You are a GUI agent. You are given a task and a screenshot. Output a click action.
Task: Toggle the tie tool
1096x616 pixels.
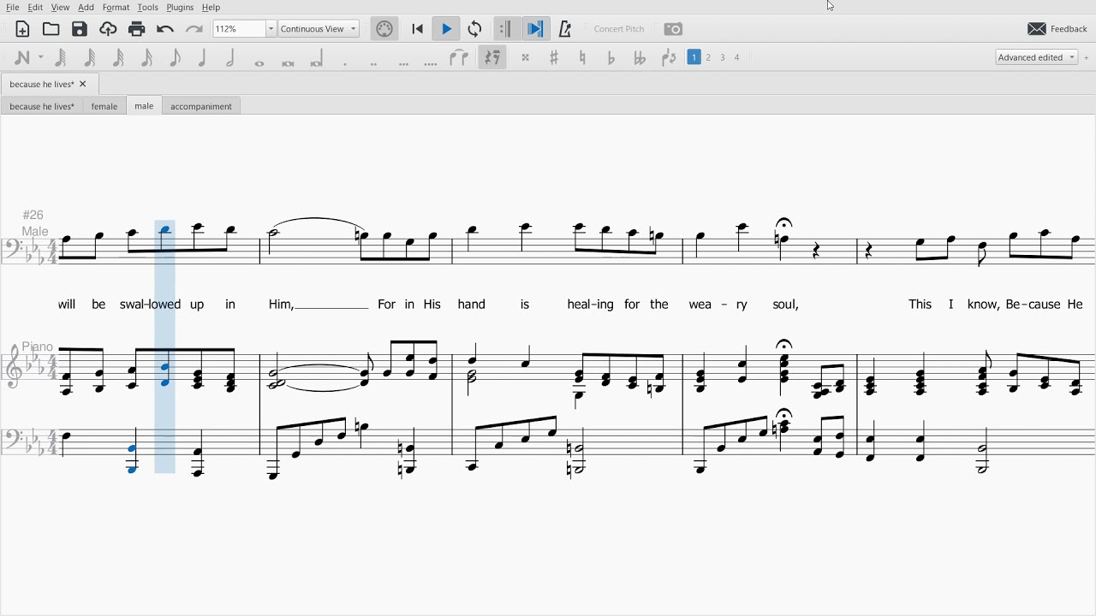(460, 57)
